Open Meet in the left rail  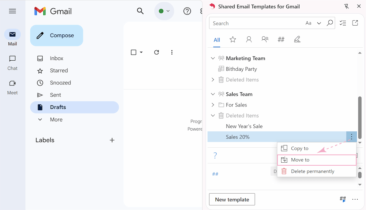(12, 87)
